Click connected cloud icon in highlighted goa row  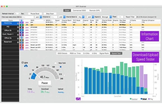[27, 25]
